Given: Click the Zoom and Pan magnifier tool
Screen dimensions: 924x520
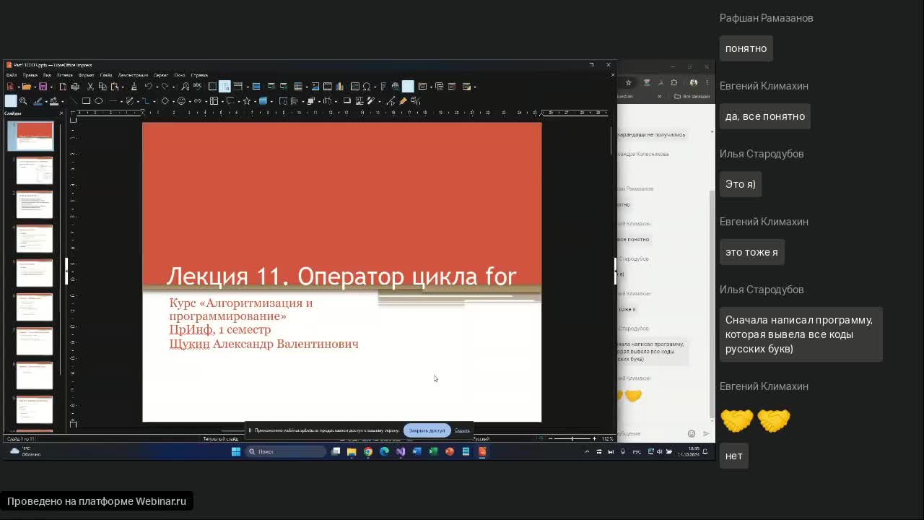Looking at the screenshot, I should coord(23,101).
